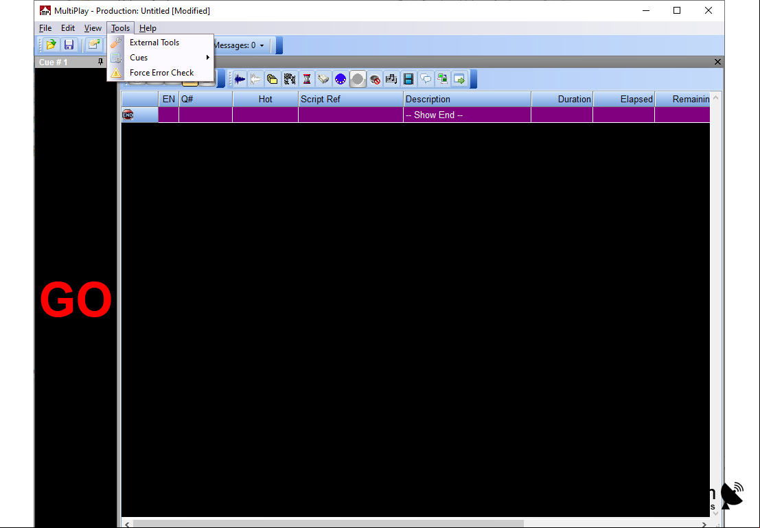760x528 pixels.
Task: Click the left arrow of horizontal scrollbar
Action: click(127, 524)
